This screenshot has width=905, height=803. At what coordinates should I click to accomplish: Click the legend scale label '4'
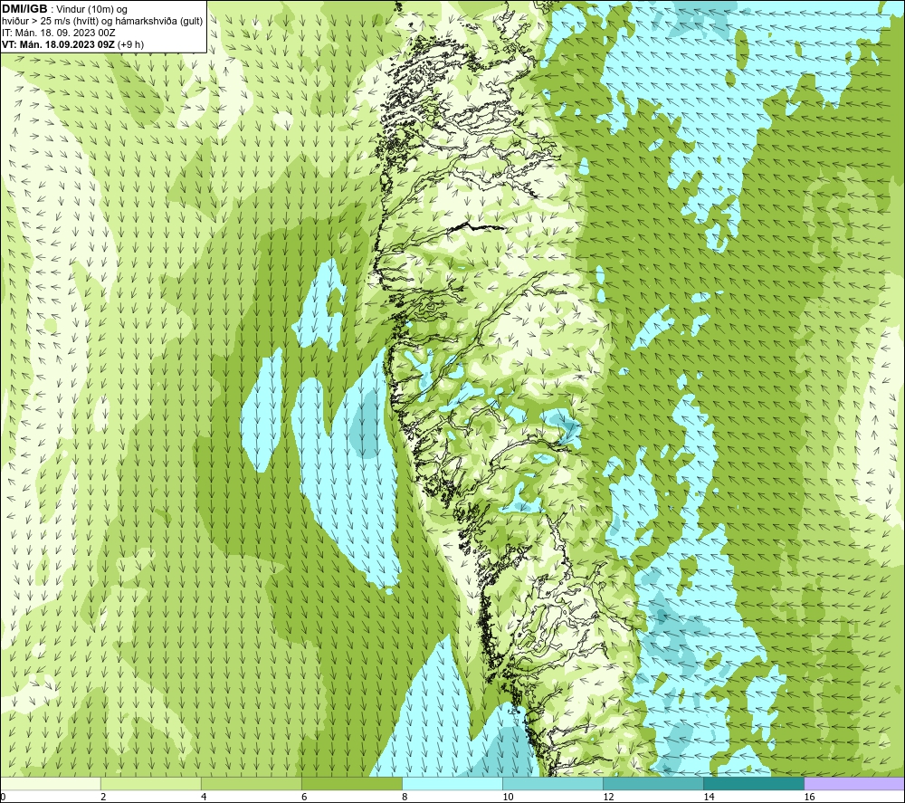(x=204, y=797)
